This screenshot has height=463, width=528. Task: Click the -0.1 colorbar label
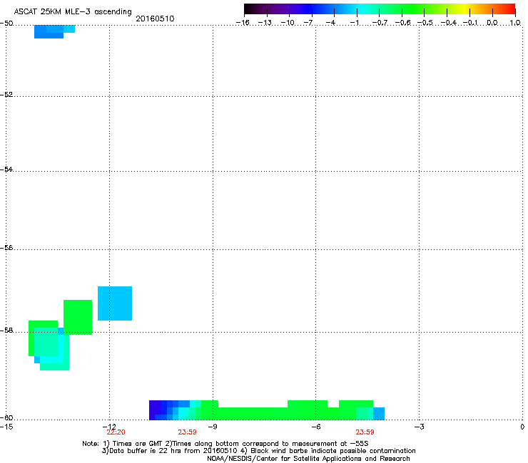(470, 23)
